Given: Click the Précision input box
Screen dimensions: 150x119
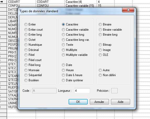Looking at the screenshot, I should tap(114, 91).
